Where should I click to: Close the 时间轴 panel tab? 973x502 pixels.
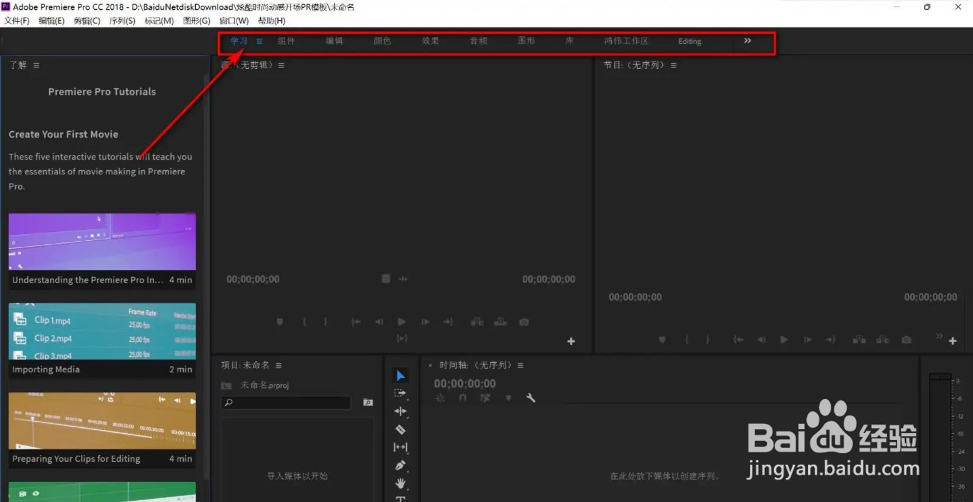(x=430, y=366)
